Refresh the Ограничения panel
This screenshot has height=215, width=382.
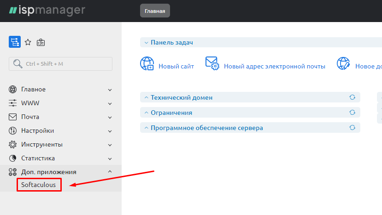pos(353,113)
